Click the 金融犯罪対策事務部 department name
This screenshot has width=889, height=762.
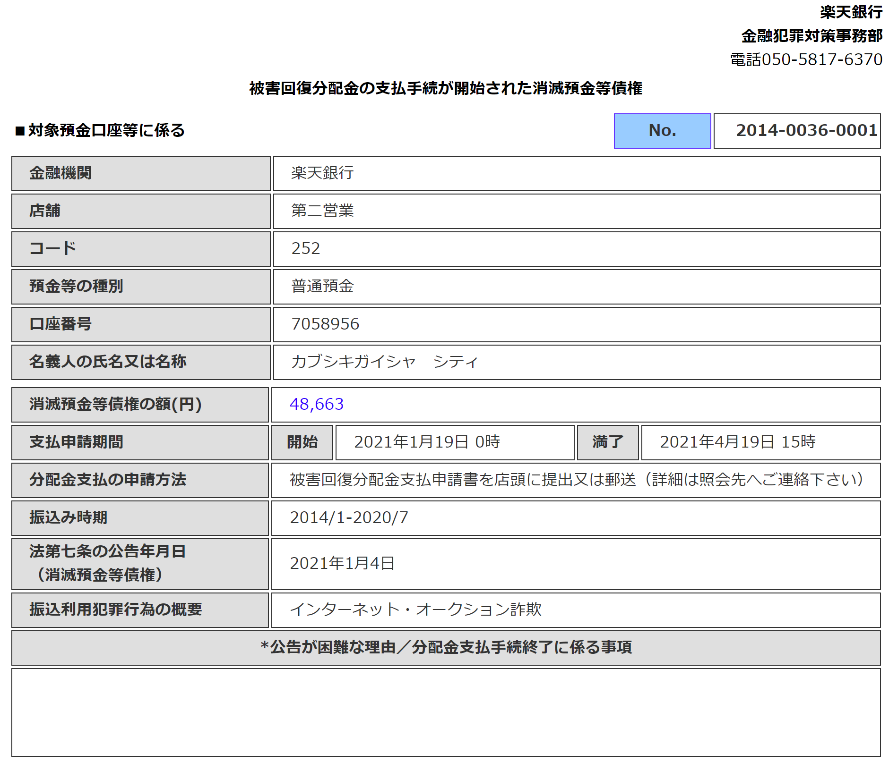[811, 35]
